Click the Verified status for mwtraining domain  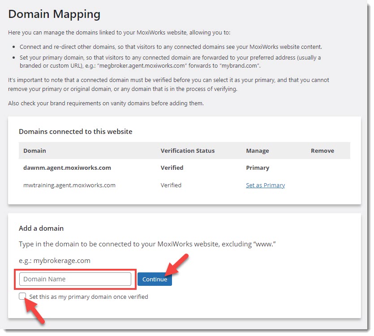click(171, 185)
